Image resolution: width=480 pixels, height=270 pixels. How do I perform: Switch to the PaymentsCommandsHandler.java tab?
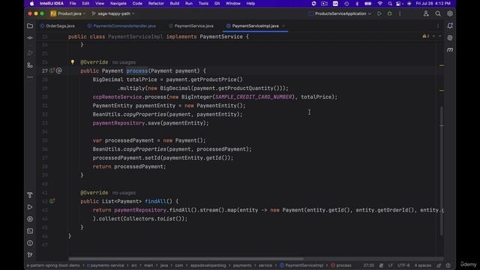121,26
